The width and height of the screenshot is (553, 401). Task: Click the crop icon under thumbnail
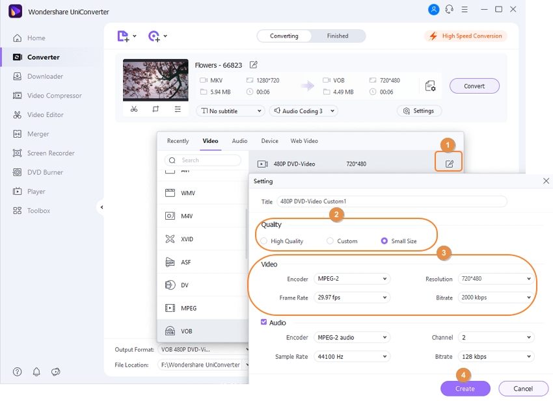pos(155,109)
